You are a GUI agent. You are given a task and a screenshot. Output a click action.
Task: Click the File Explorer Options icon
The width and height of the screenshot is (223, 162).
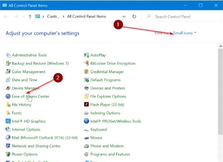(x=86, y=96)
